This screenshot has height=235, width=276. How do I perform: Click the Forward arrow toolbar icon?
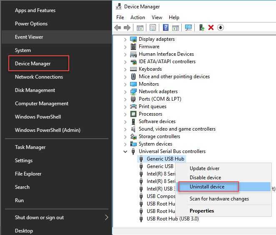(x=127, y=27)
